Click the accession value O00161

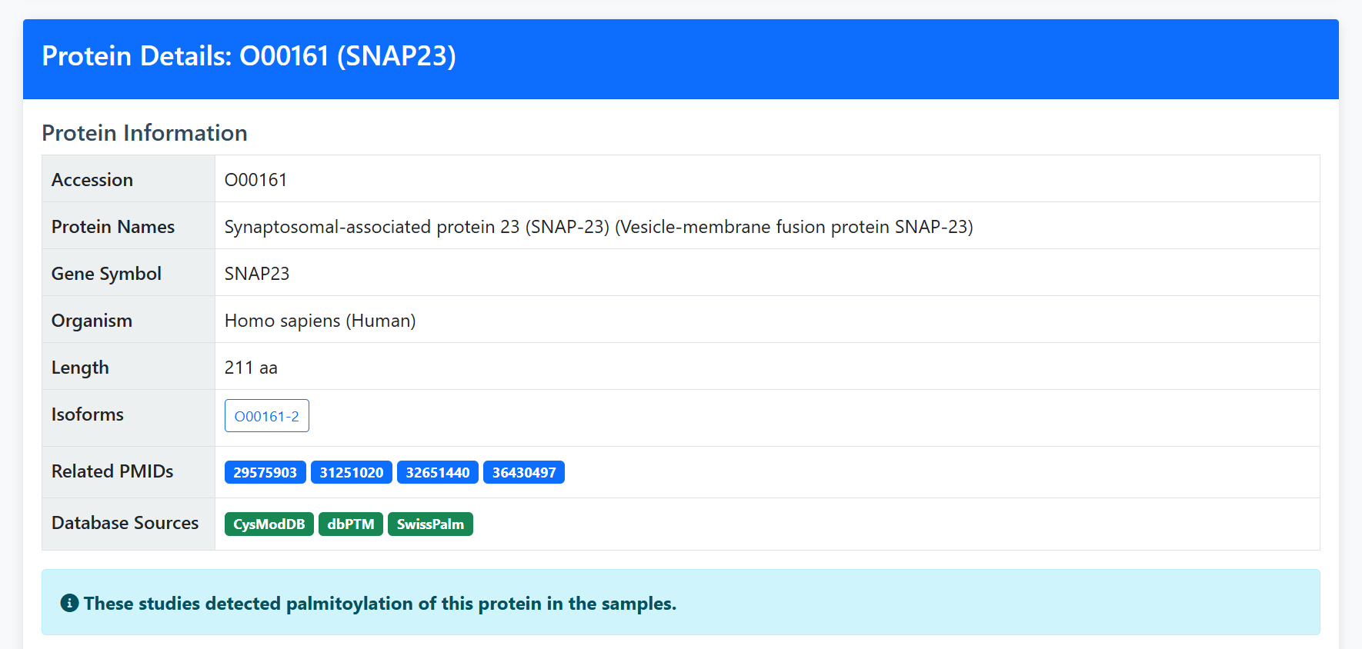click(255, 180)
